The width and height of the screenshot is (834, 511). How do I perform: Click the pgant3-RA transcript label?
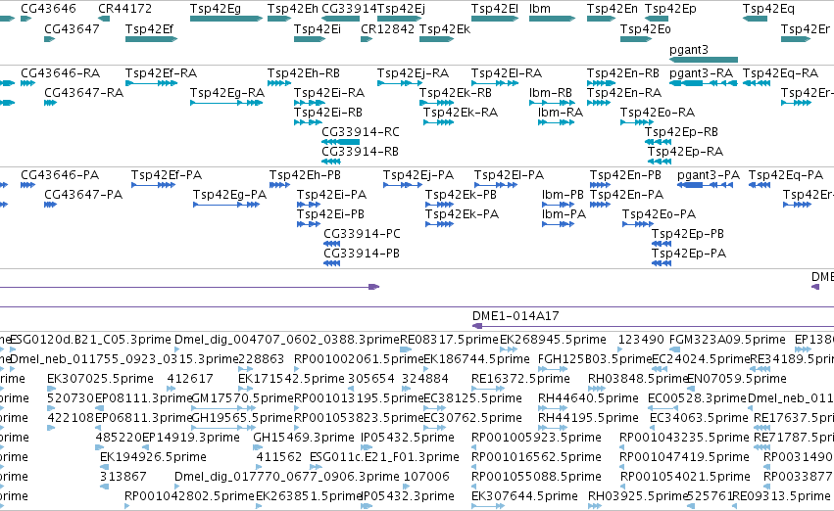[x=701, y=73]
